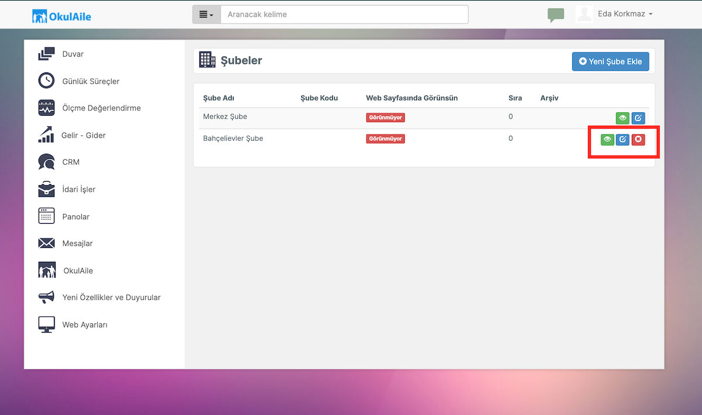Screen dimensions: 702x415
Task: Expand the Eda Korkmaz user menu
Action: point(625,14)
